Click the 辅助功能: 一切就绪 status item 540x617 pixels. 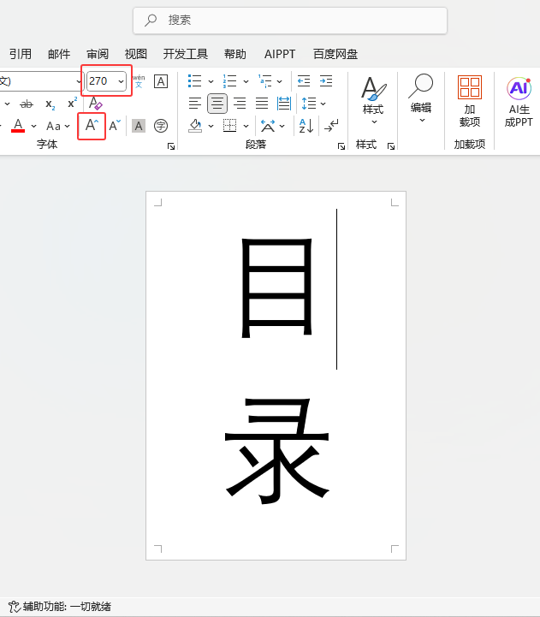pos(60,607)
